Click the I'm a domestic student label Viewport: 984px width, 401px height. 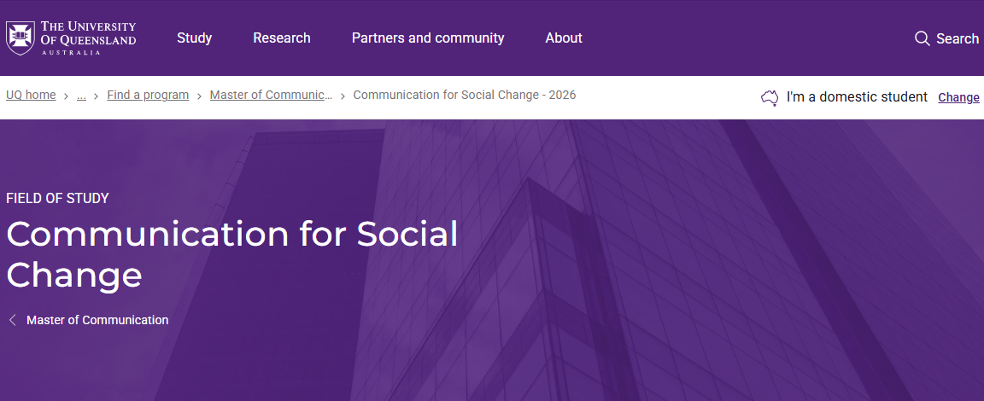click(857, 97)
